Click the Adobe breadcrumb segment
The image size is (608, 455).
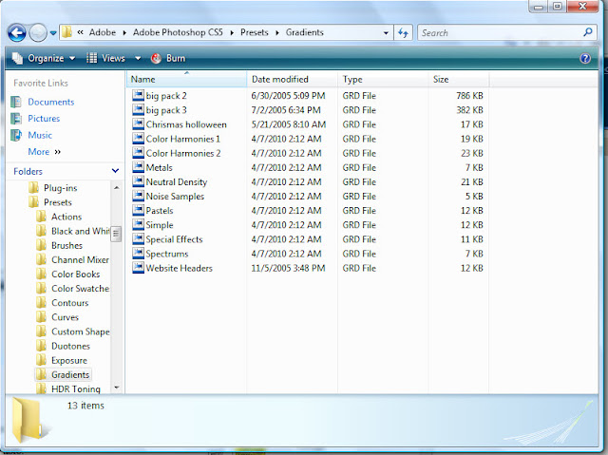[103, 32]
